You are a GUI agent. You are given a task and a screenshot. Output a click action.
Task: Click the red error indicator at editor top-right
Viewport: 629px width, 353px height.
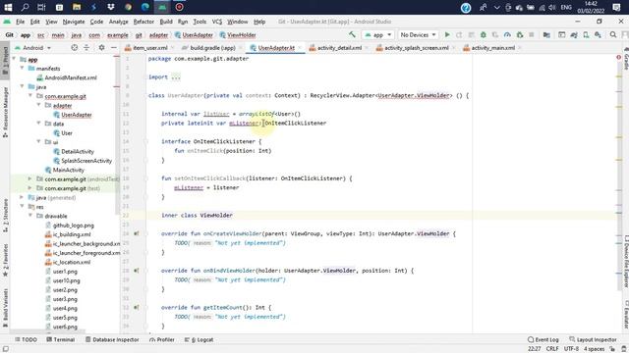pyautogui.click(x=618, y=58)
